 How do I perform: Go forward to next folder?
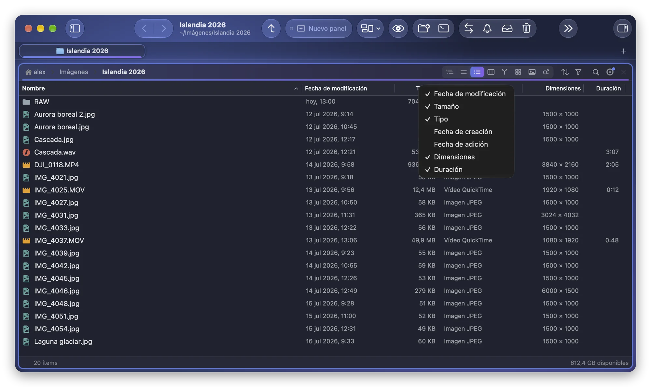pos(163,28)
